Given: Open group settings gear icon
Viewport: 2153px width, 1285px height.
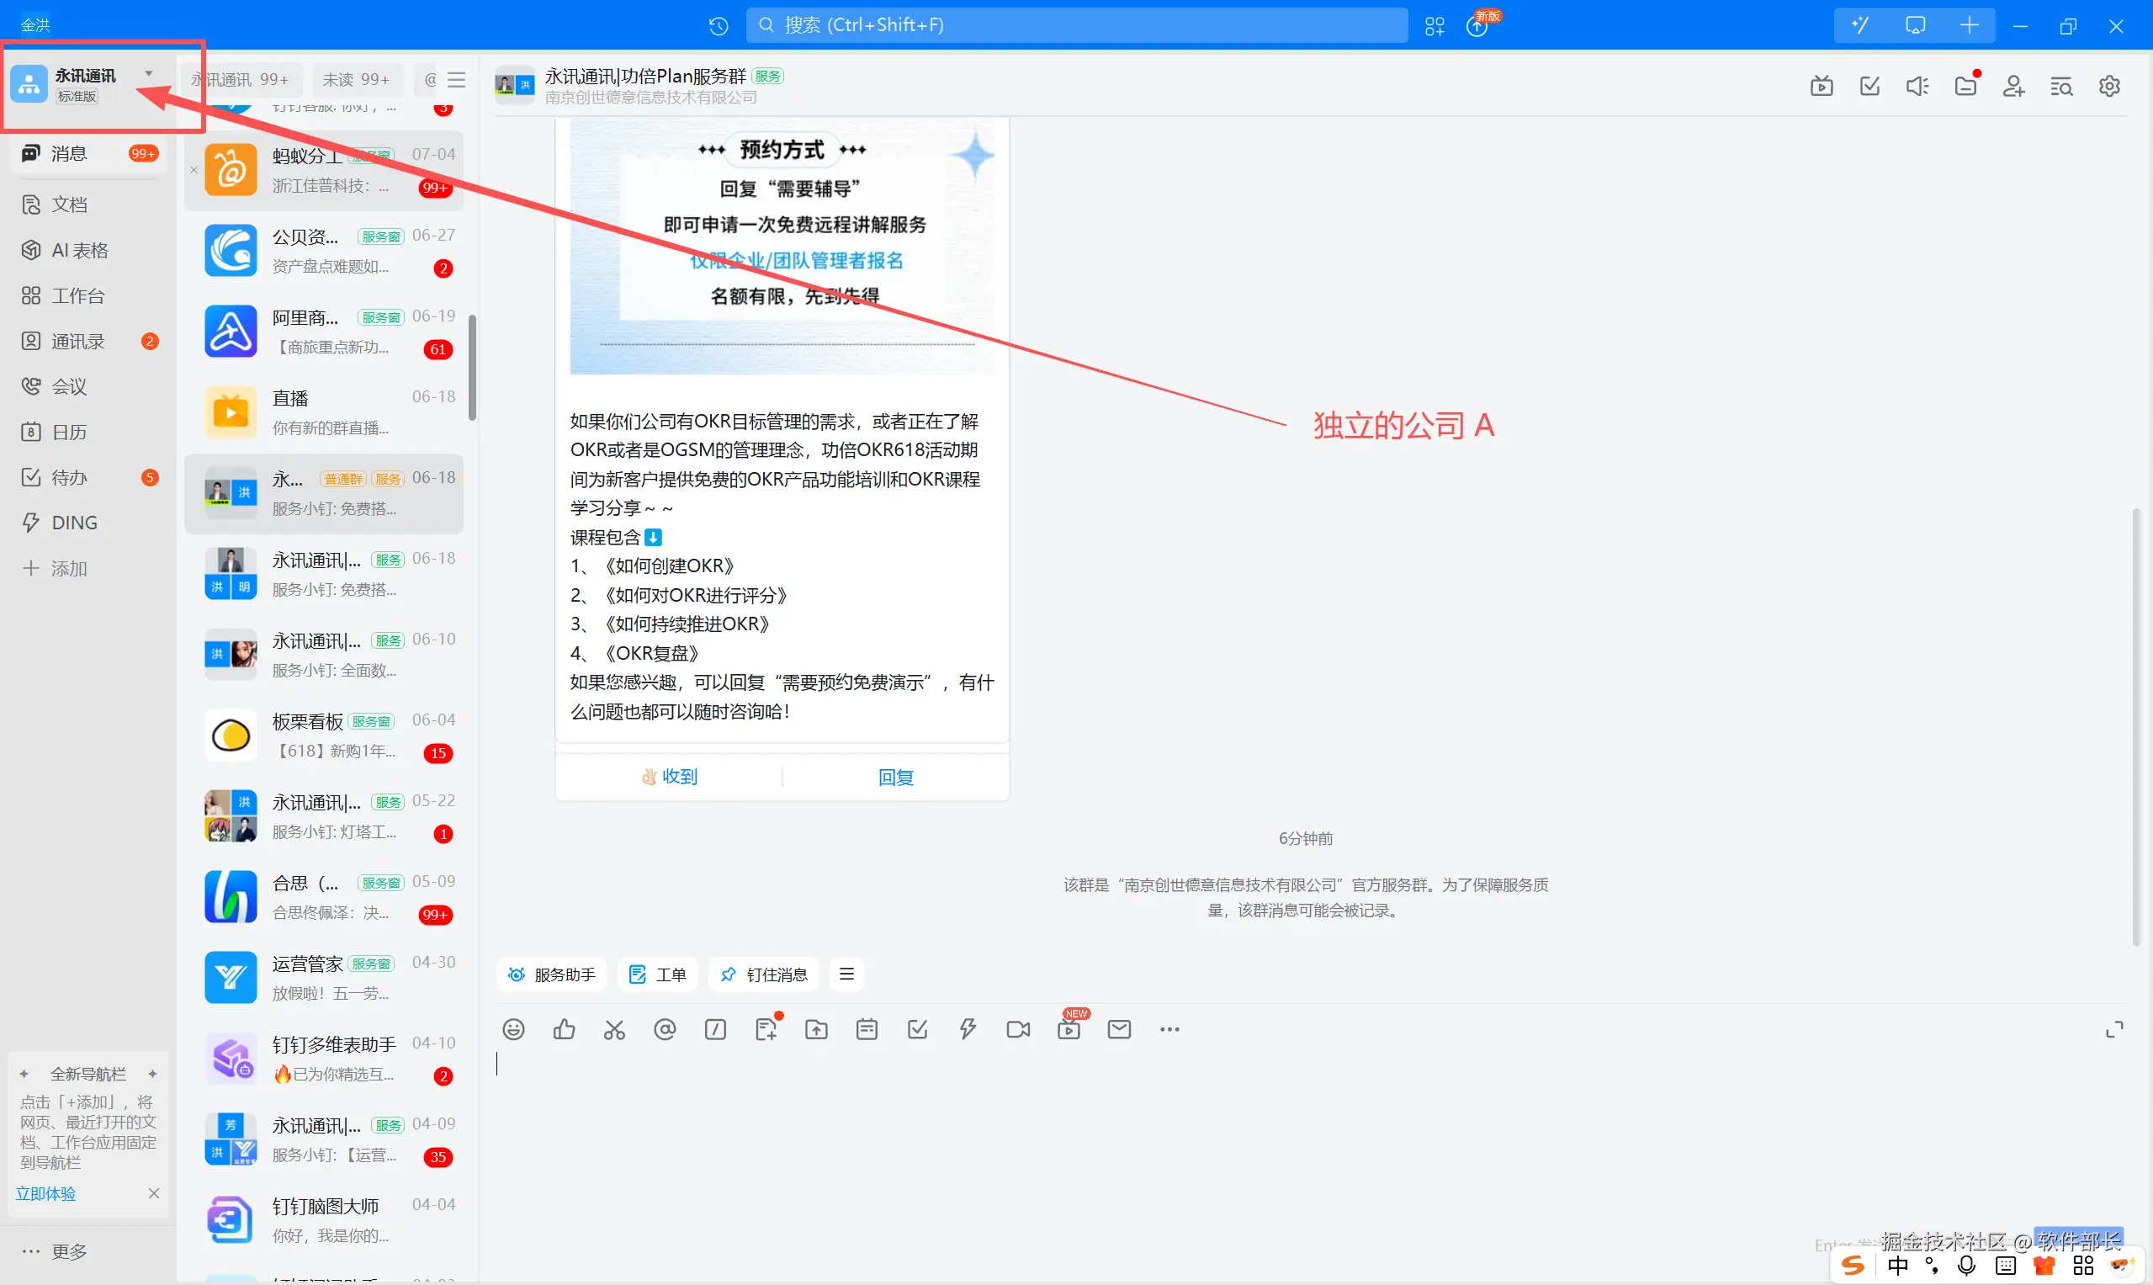Looking at the screenshot, I should point(2109,86).
